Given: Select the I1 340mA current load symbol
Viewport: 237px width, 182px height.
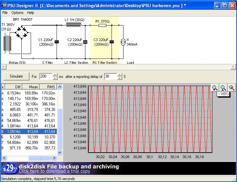Looking at the screenshot, I should [123, 42].
